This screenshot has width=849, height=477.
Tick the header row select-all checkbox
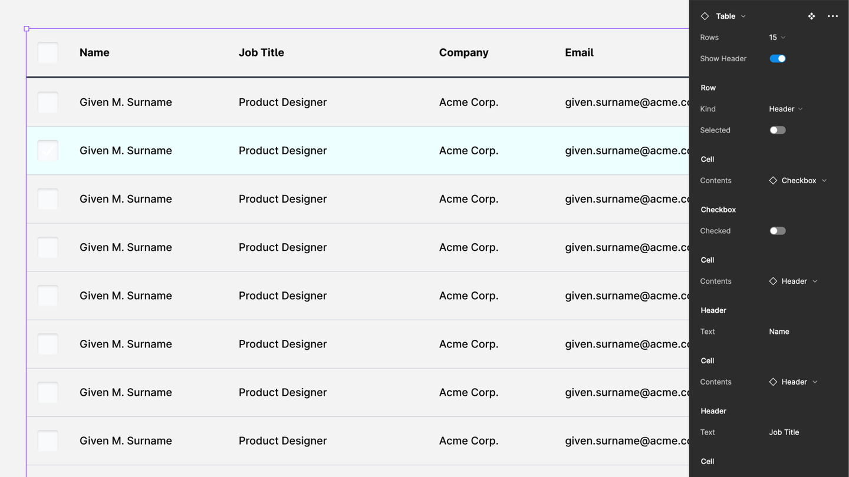click(x=48, y=53)
